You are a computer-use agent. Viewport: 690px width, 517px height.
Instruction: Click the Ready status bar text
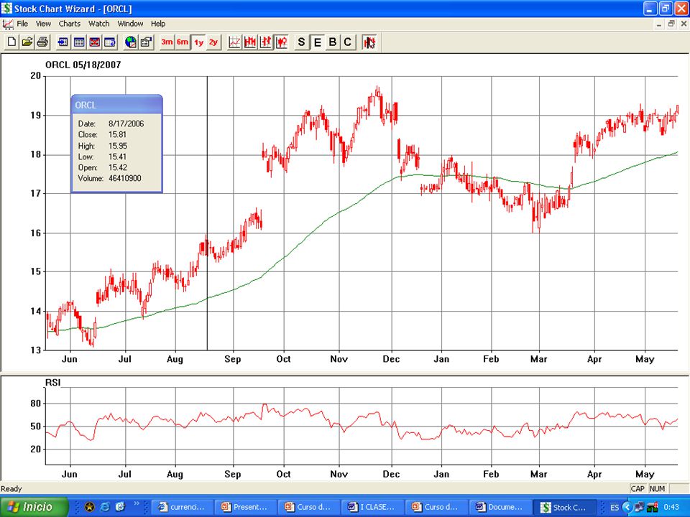[11, 488]
